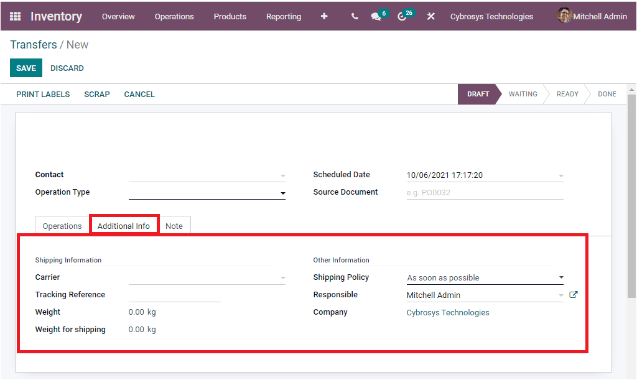Open the Reporting menu

click(284, 17)
